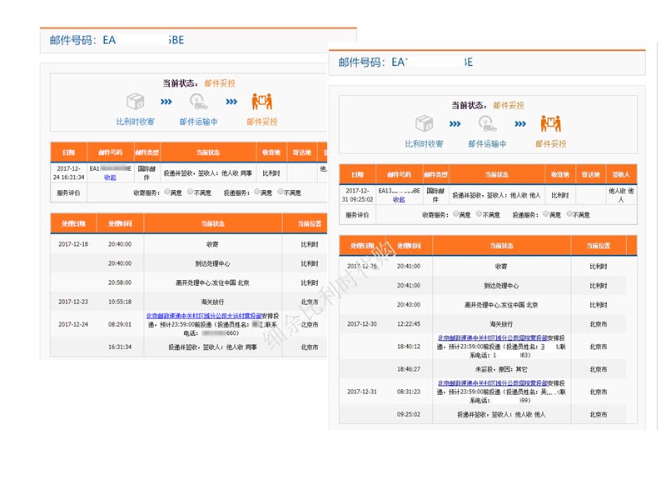Select 收寄服务 不满意 radio in right panel
Image resolution: width=666 pixels, height=500 pixels.
pyautogui.click(x=480, y=214)
